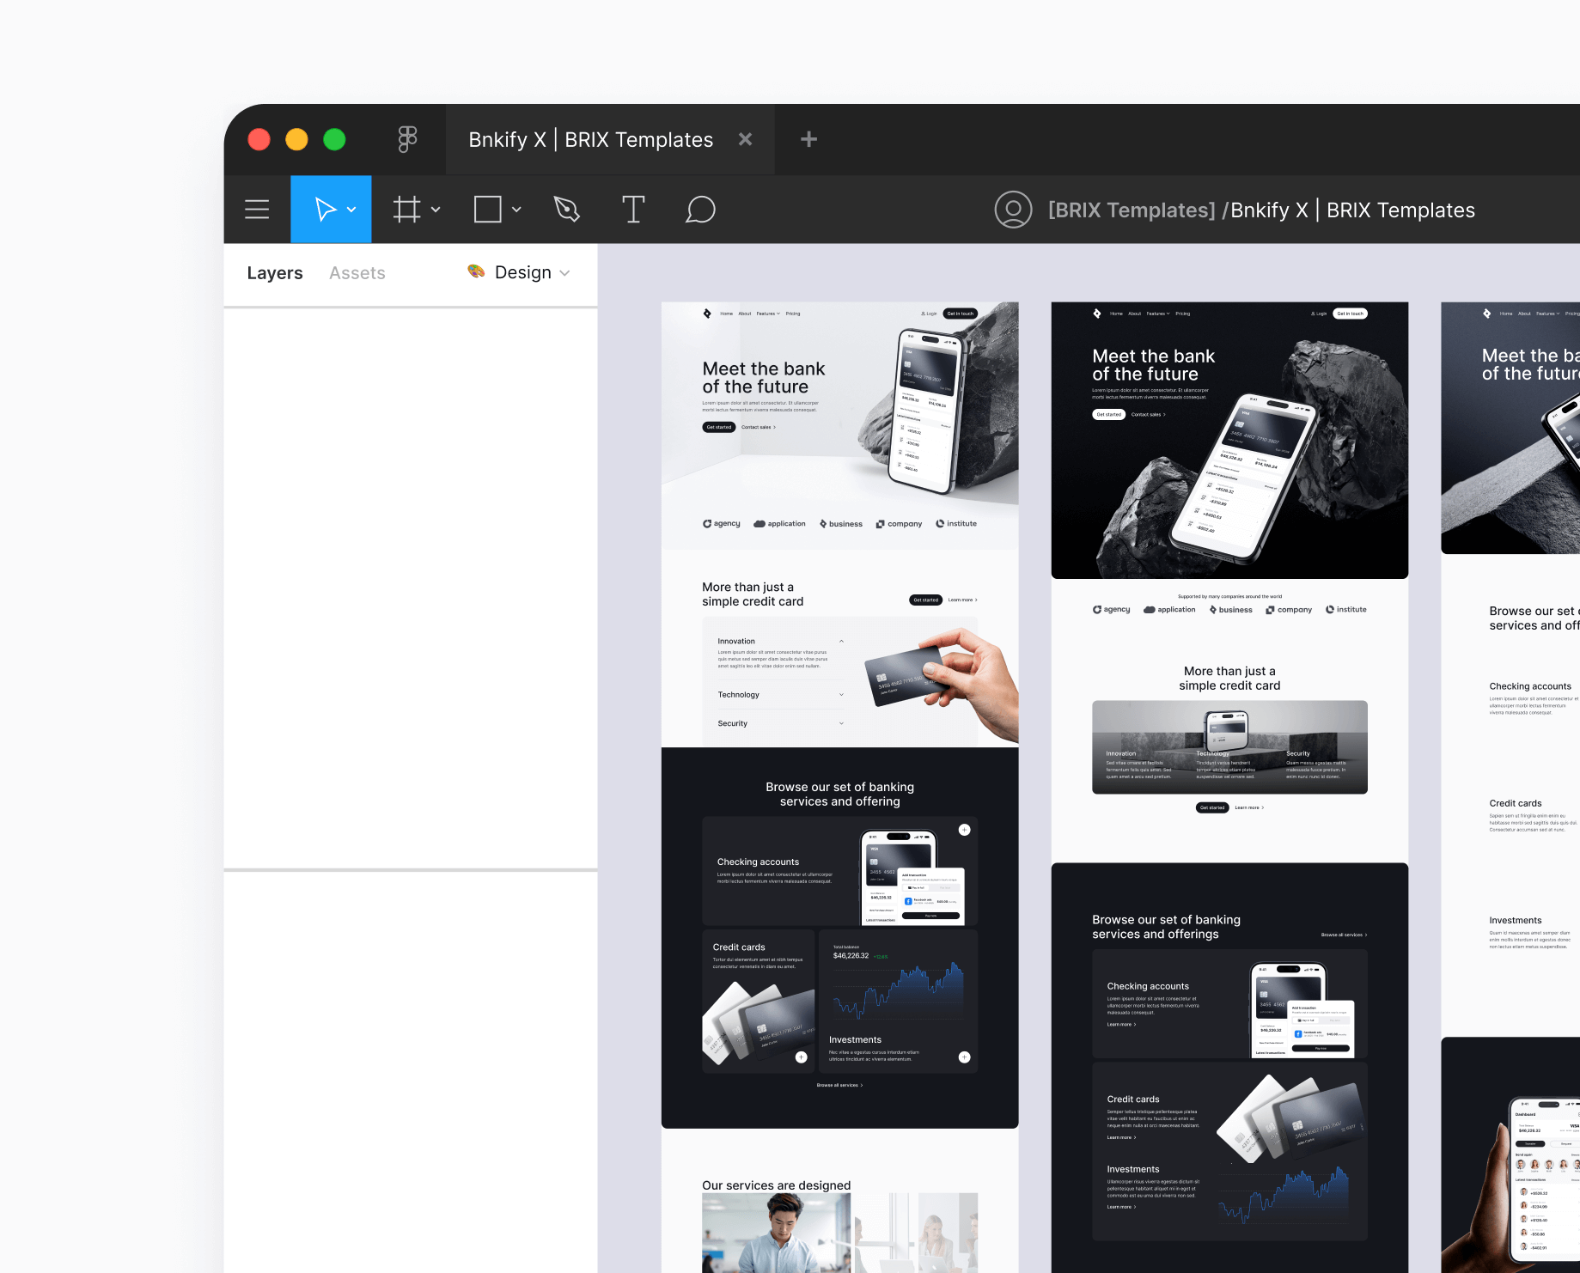Open a new tab with the plus button
1580x1273 pixels.
click(x=808, y=139)
